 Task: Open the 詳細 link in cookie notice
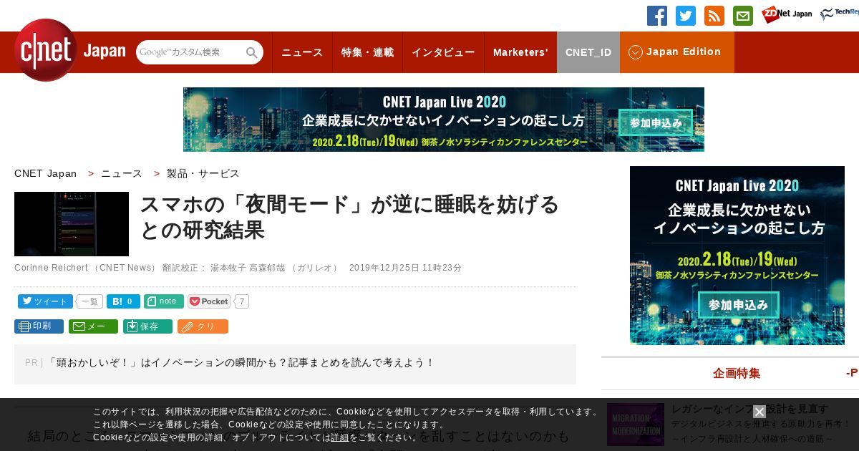pos(340,437)
